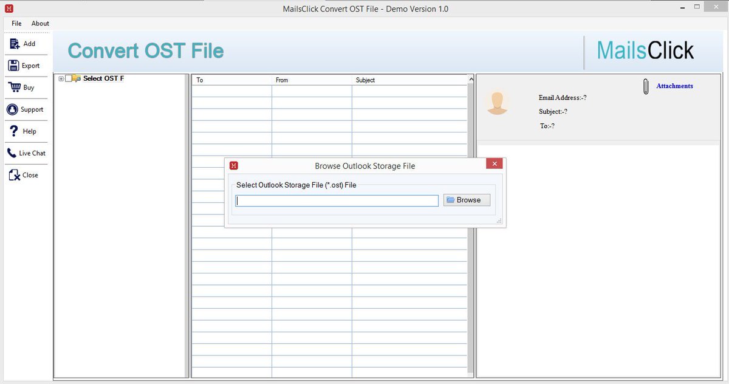Click the dialog's red M icon
This screenshot has width=729, height=384.
234,165
